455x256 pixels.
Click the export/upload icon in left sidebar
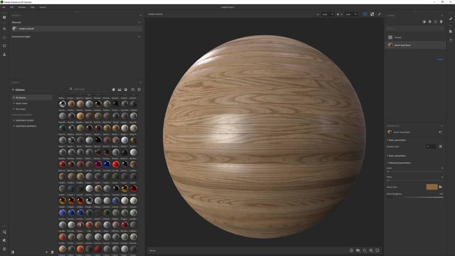(4, 54)
